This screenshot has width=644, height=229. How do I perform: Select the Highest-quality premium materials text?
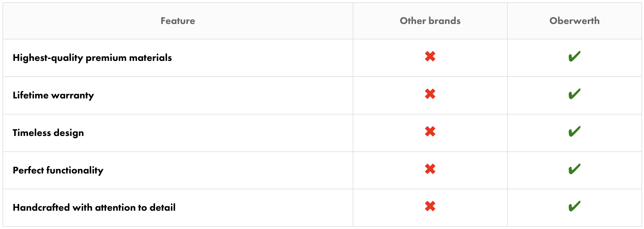coord(92,58)
